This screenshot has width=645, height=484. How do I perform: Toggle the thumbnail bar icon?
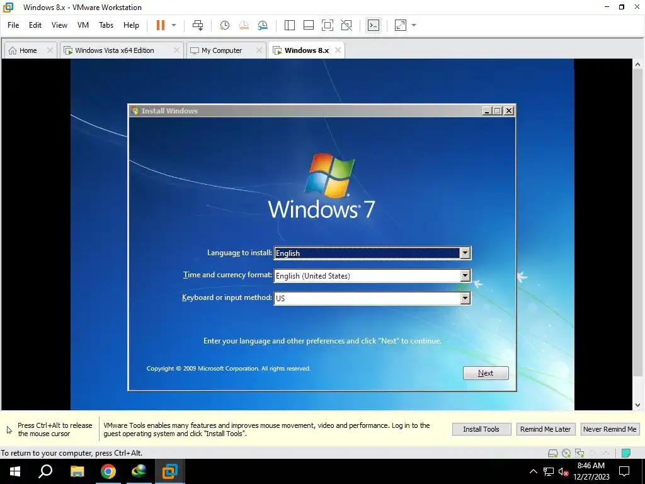coord(309,25)
